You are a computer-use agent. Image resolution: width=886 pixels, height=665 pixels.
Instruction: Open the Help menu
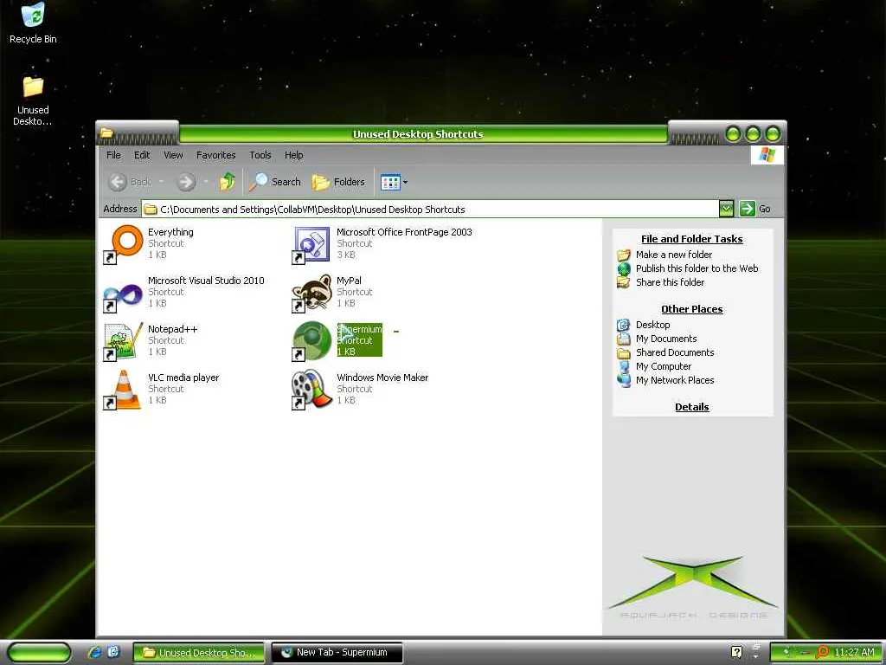[294, 155]
